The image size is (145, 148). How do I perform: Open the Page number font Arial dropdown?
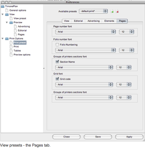coord(86,32)
